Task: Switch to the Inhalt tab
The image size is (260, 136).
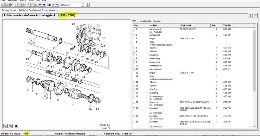Action: click(x=14, y=10)
